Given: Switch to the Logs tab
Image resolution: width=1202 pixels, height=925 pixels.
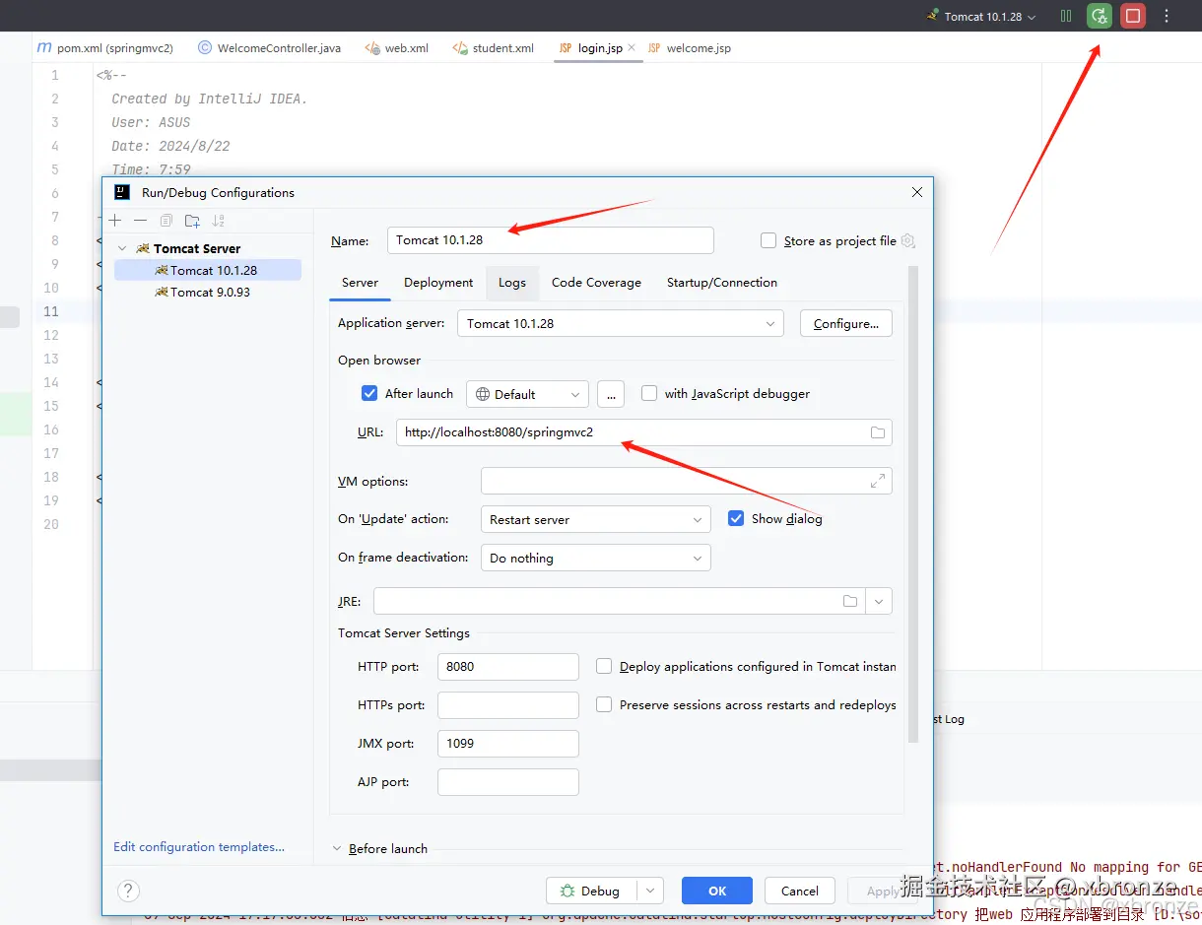Looking at the screenshot, I should point(512,283).
